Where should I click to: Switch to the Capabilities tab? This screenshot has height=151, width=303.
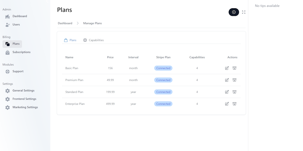94,40
